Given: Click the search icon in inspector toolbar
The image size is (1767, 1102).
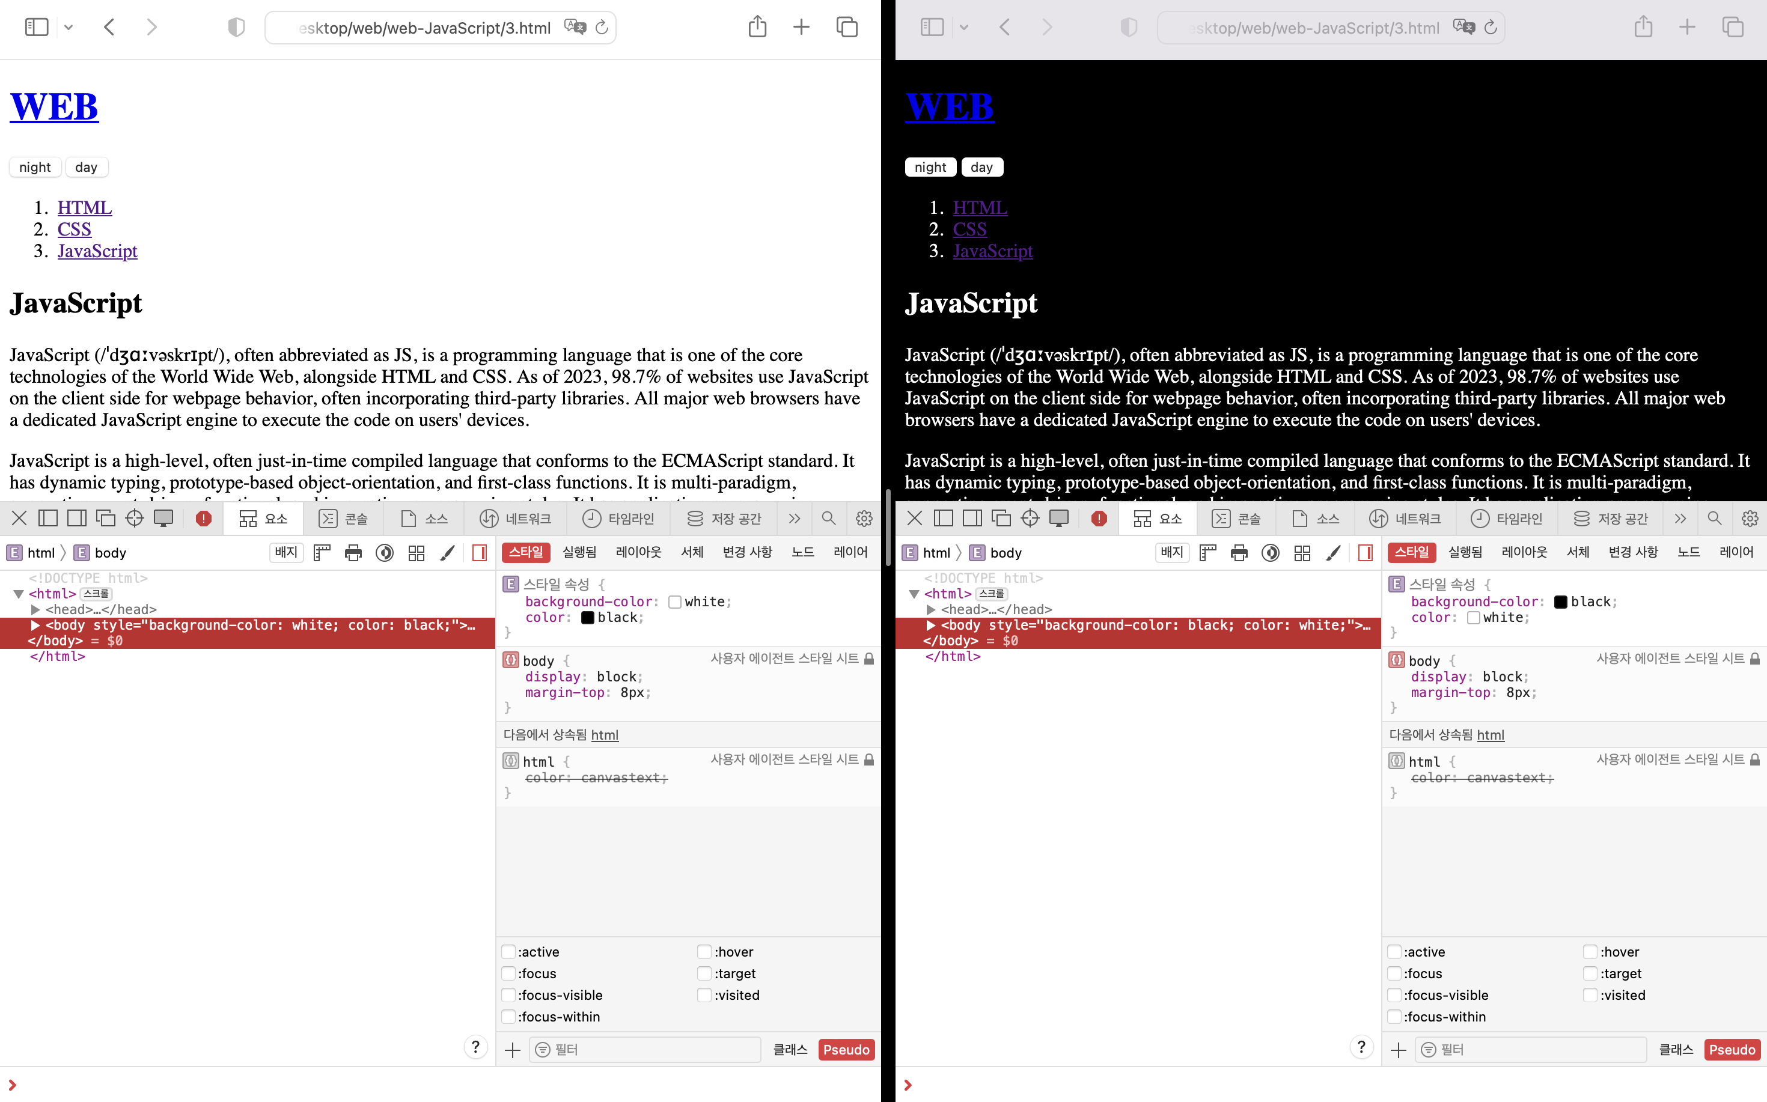Looking at the screenshot, I should point(829,518).
